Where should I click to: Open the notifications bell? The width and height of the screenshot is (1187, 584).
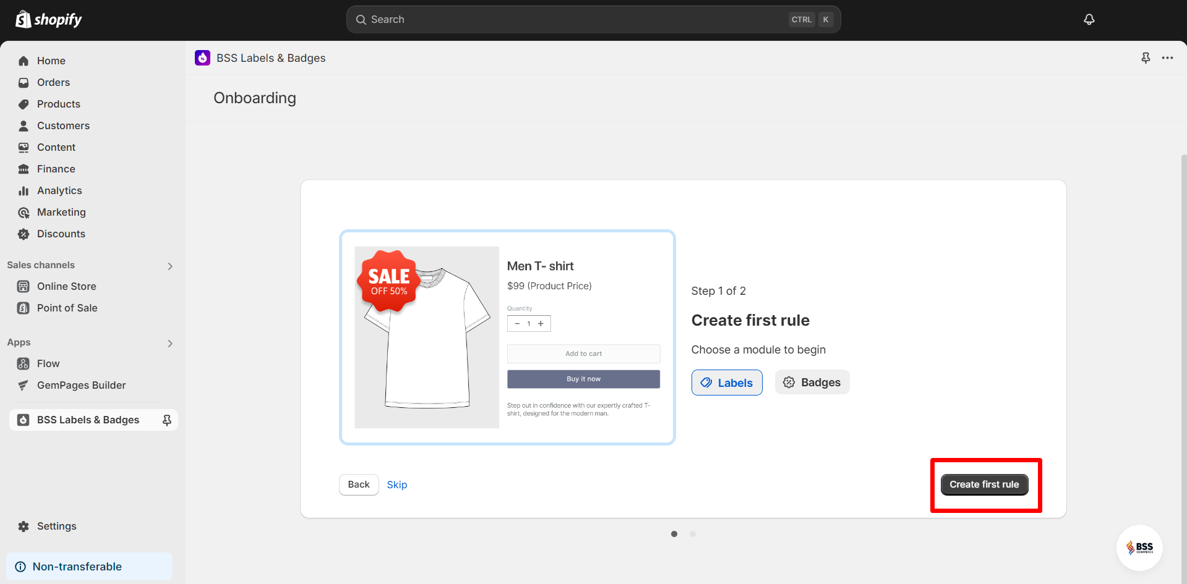[1089, 20]
